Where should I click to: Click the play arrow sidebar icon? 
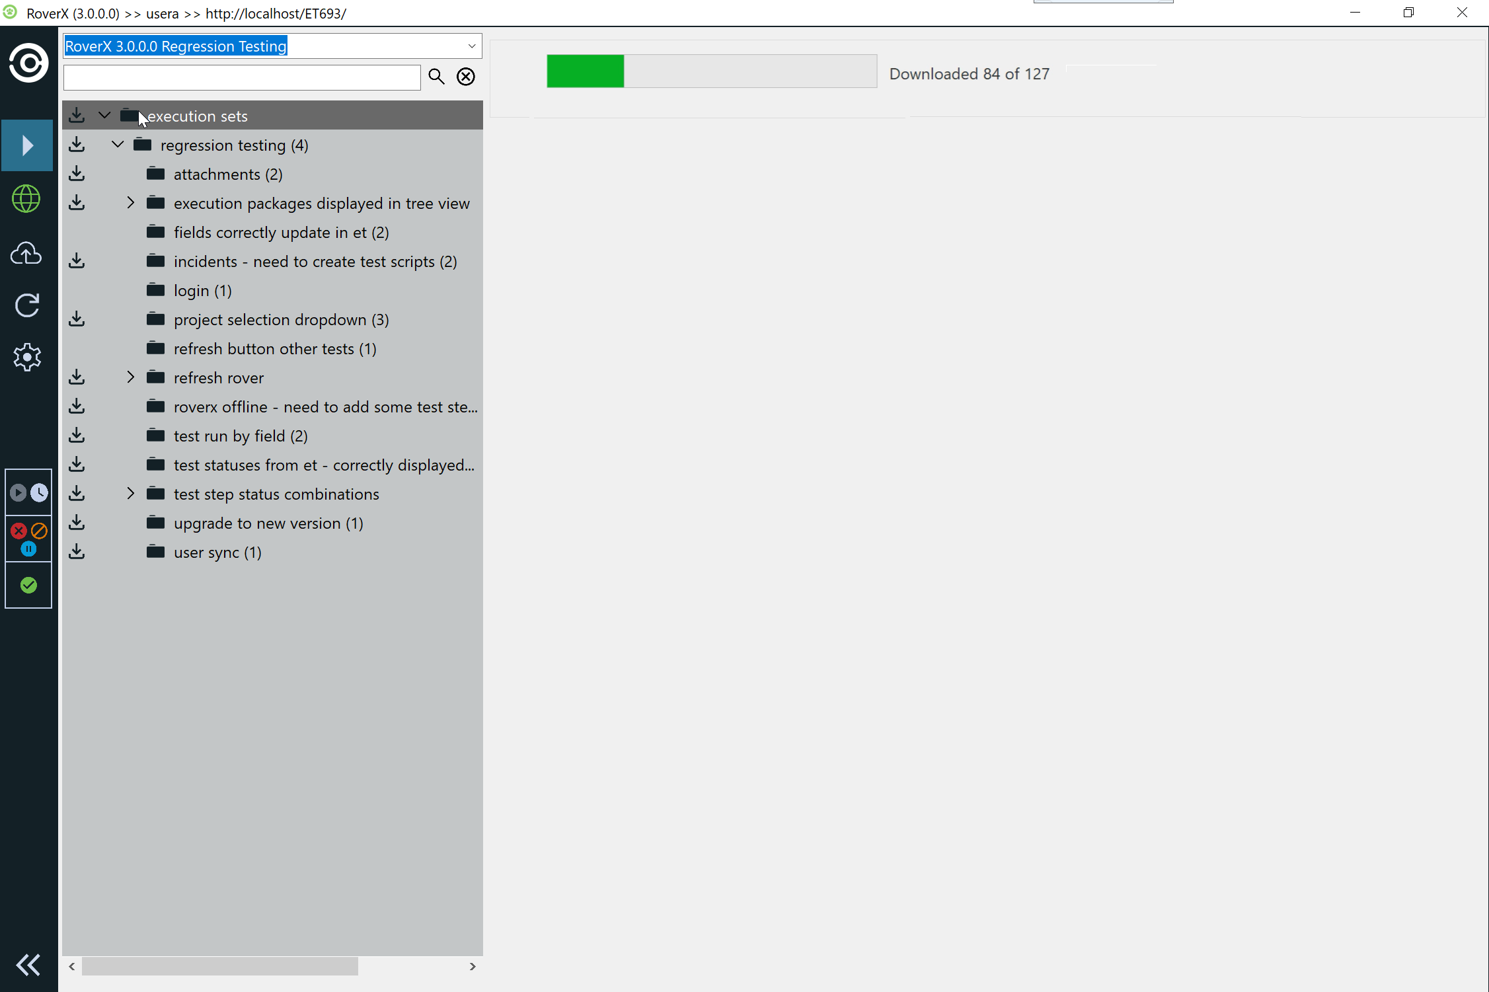click(27, 145)
